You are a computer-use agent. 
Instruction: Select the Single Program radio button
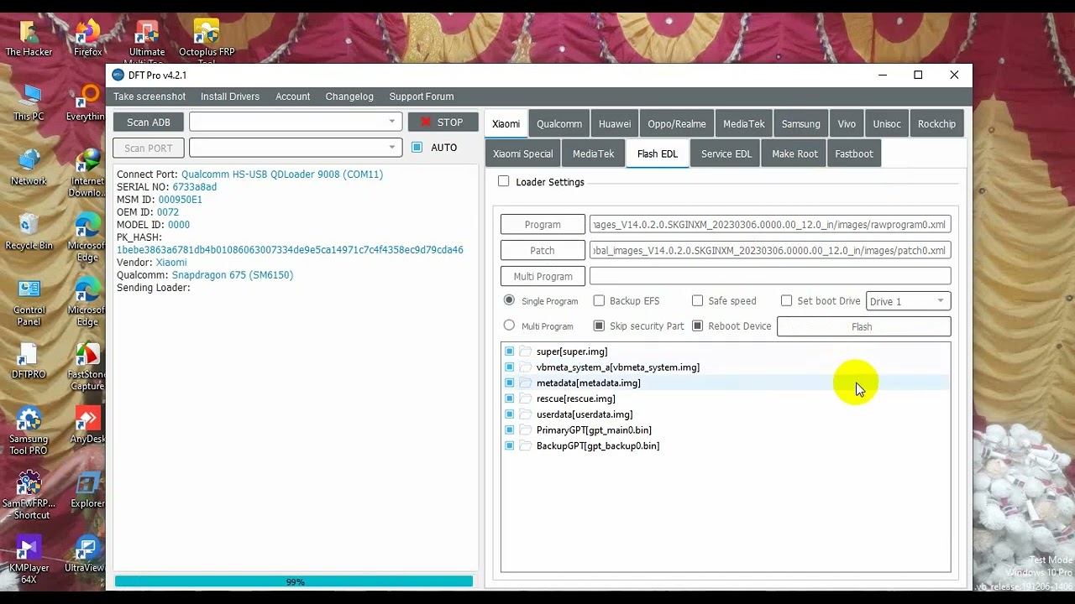pyautogui.click(x=509, y=300)
